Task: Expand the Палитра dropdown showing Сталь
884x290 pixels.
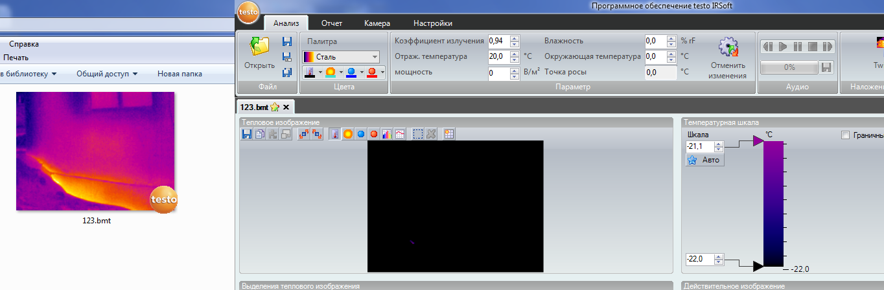Action: pos(375,57)
